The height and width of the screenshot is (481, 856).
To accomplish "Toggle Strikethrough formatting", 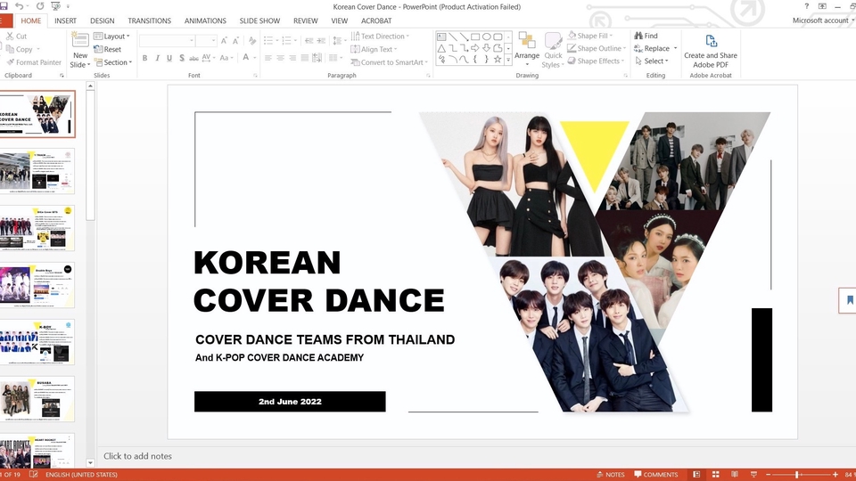I will pyautogui.click(x=193, y=58).
